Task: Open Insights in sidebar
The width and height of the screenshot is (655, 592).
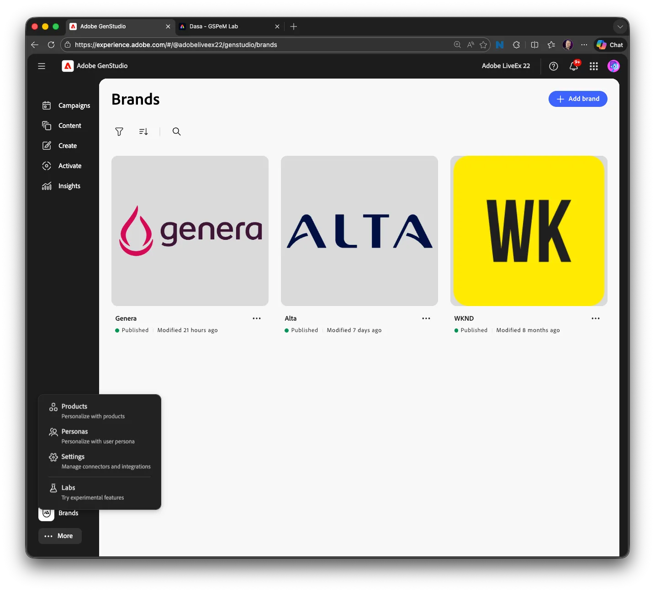Action: point(61,186)
